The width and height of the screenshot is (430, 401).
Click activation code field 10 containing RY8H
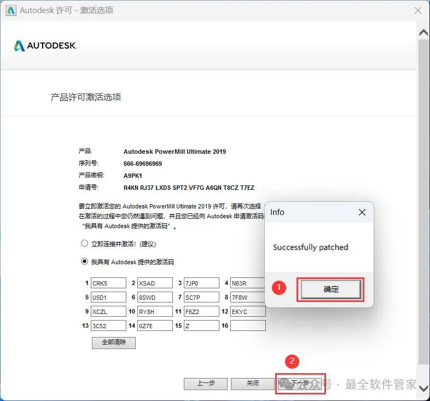[x=155, y=312]
